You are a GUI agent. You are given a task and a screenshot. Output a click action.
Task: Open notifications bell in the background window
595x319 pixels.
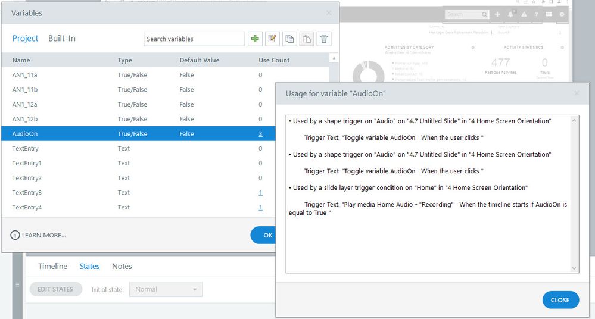511,14
